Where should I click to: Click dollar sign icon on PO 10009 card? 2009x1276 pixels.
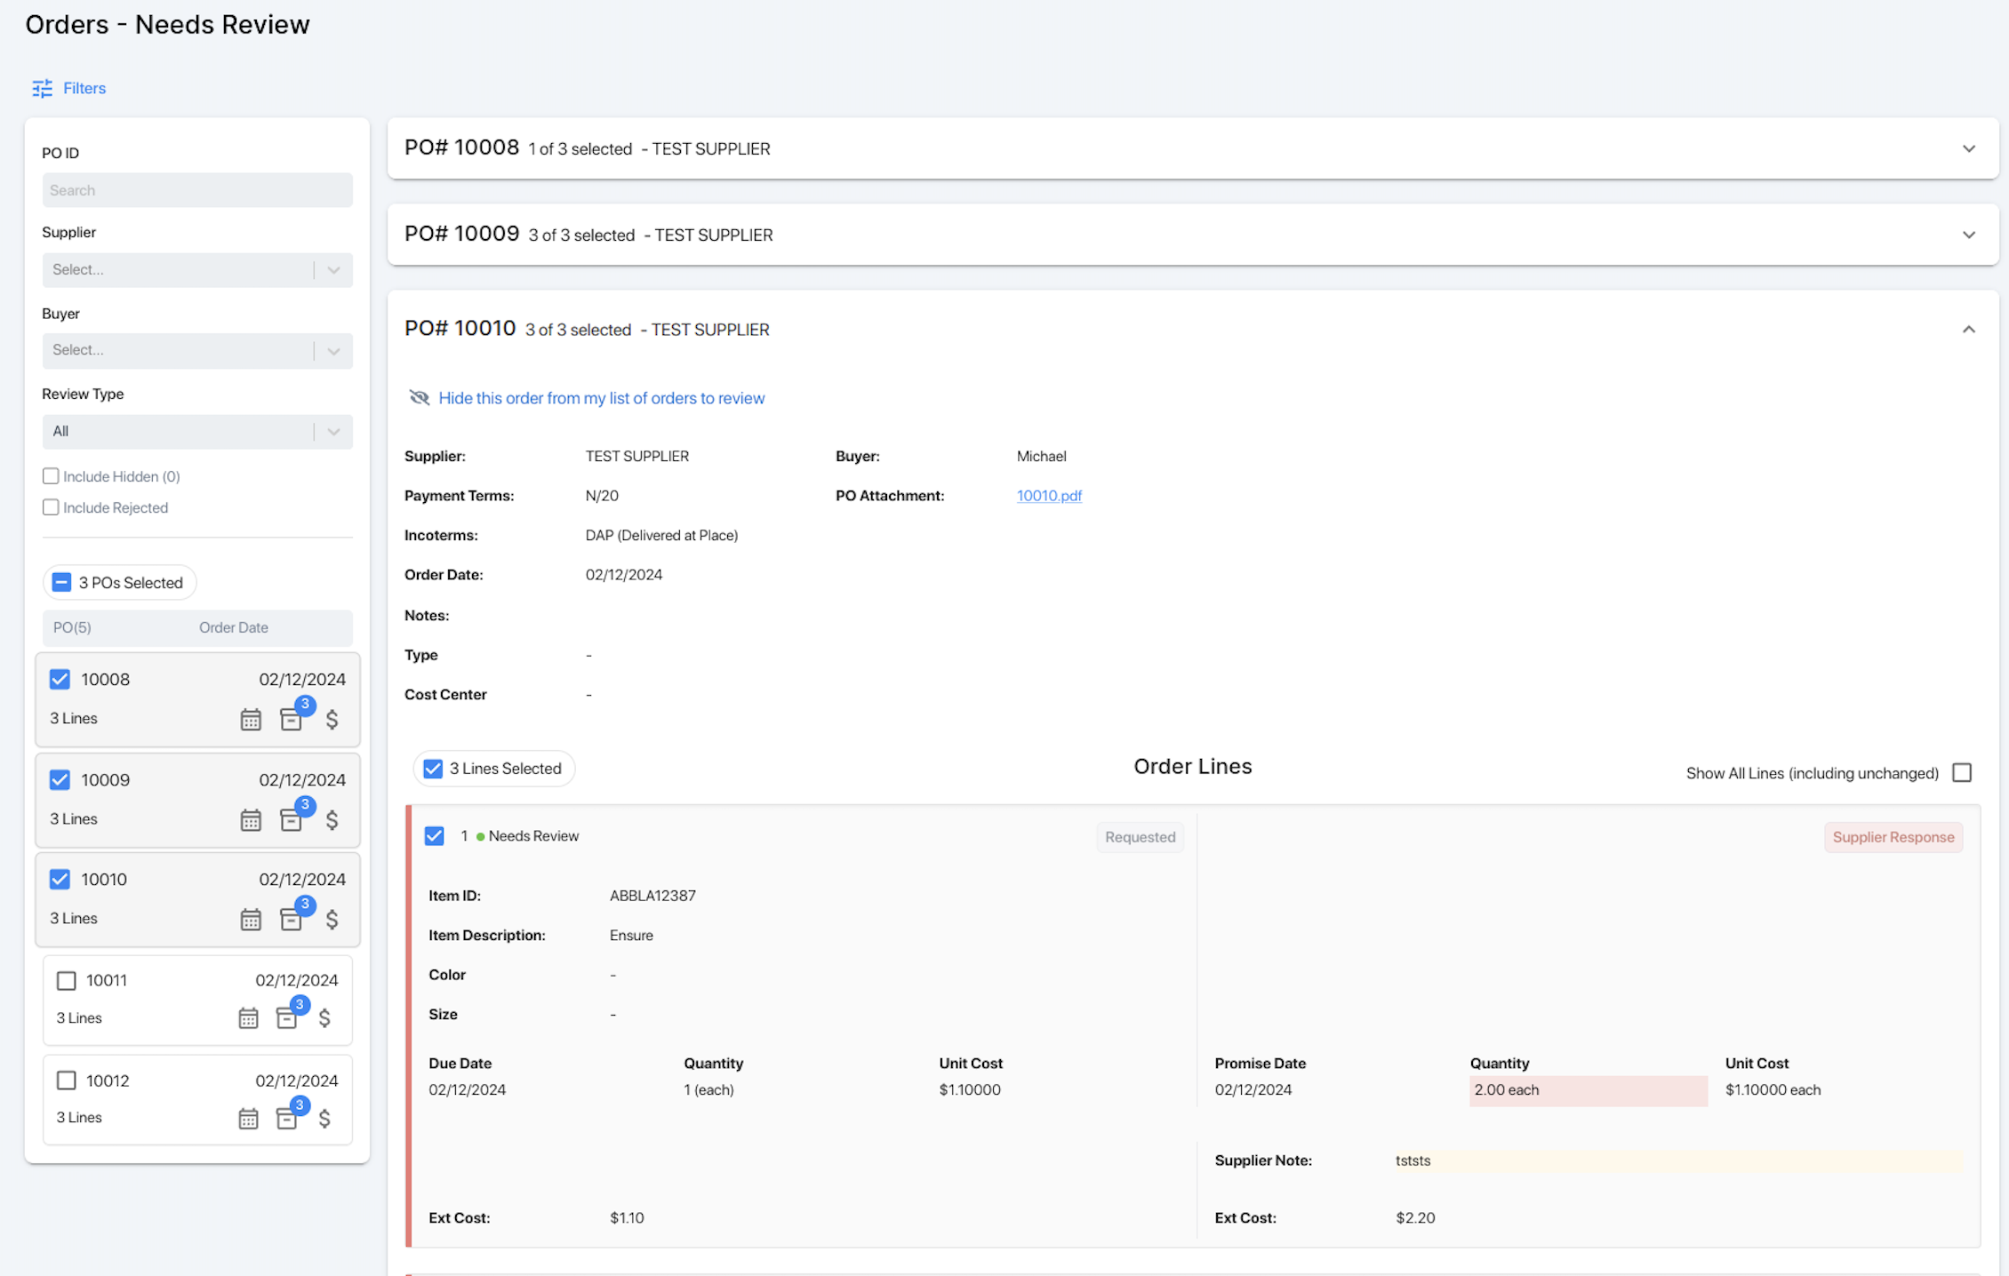(x=332, y=819)
